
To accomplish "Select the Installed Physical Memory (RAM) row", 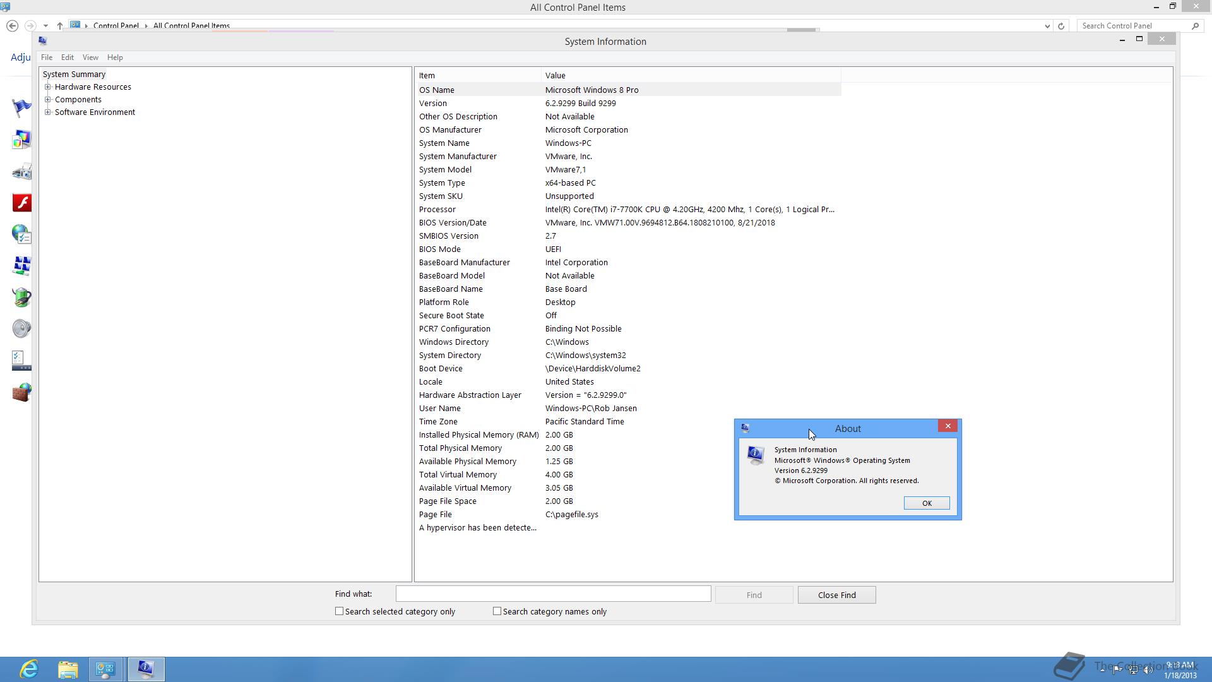I will [x=629, y=435].
